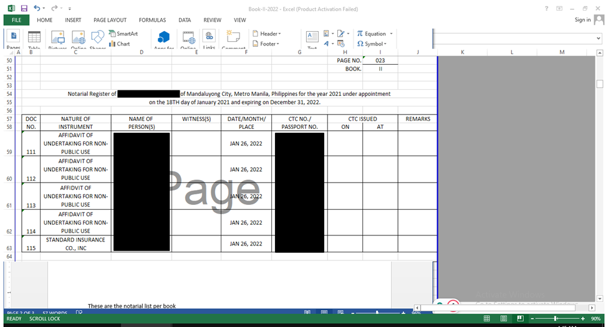This screenshot has height=327, width=608.
Task: Click Ribbon Display Options icon
Action: click(x=559, y=9)
